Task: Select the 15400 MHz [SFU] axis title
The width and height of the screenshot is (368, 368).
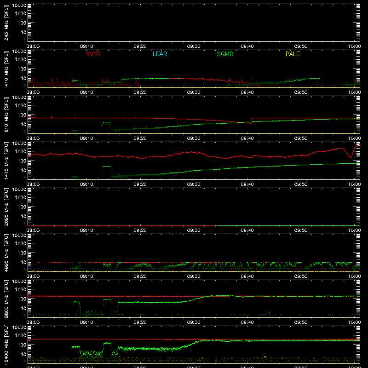Action: (6, 345)
